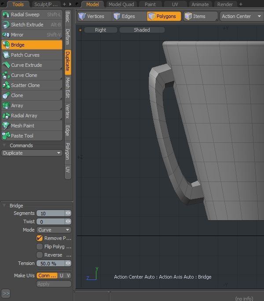264x301 pixels.
Task: Open the Edge vertical tab
Action: [68, 131]
